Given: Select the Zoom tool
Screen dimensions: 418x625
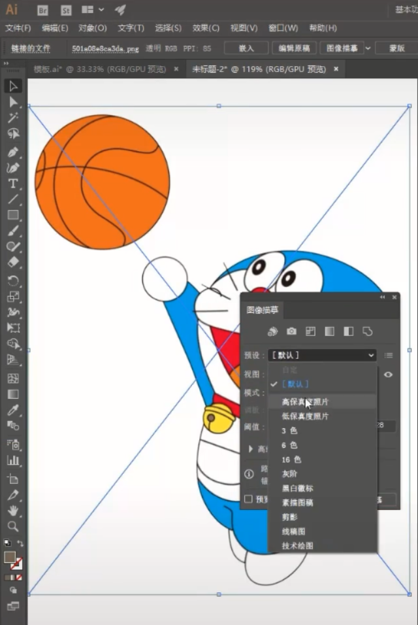Looking at the screenshot, I should pos(13,526).
